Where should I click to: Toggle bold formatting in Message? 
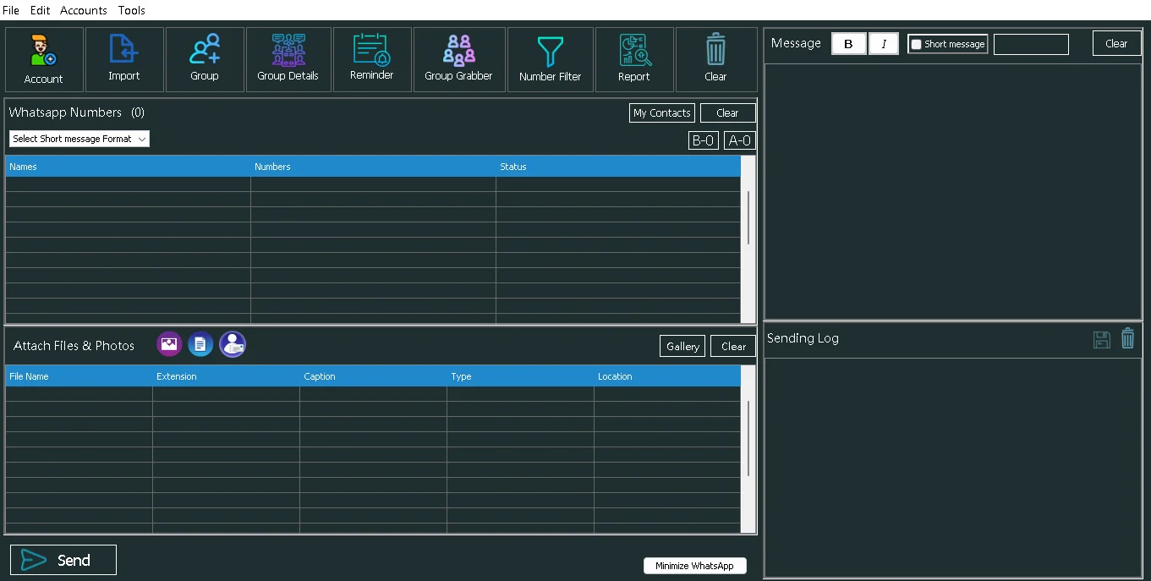pos(849,44)
